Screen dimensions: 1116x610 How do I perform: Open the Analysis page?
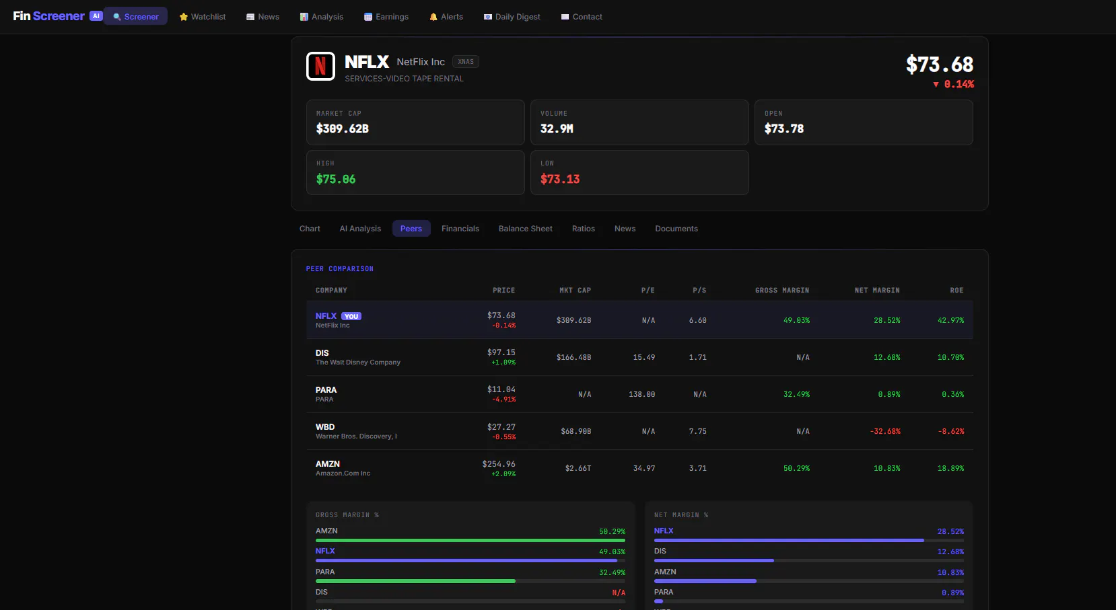[x=321, y=16]
